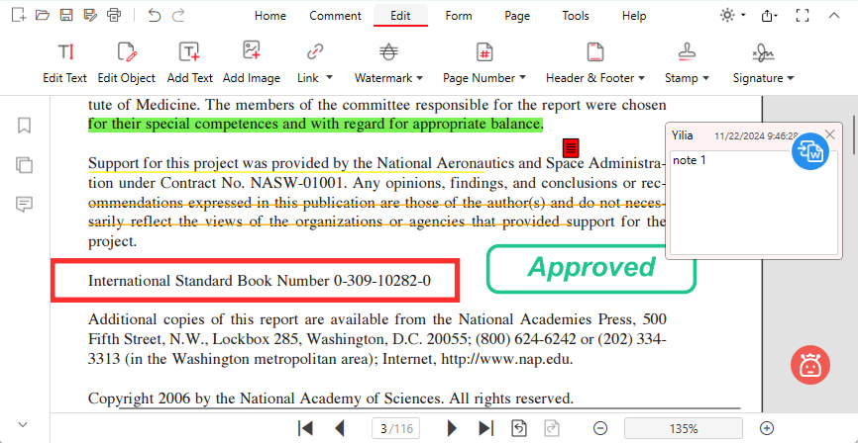Click the Page Number tool icon

[484, 52]
